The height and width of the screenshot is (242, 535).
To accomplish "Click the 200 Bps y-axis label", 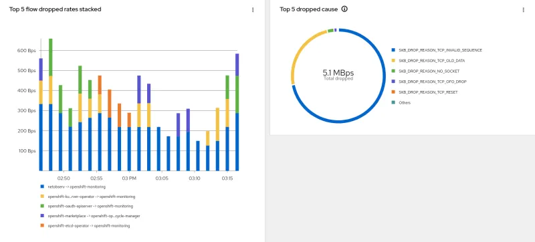I will (x=27, y=131).
